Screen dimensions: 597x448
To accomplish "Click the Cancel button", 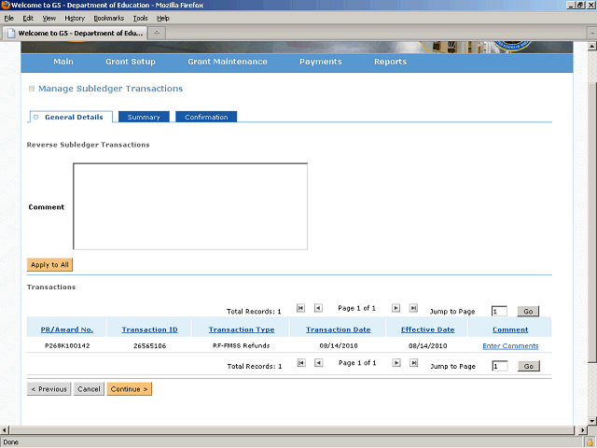I will tap(89, 389).
